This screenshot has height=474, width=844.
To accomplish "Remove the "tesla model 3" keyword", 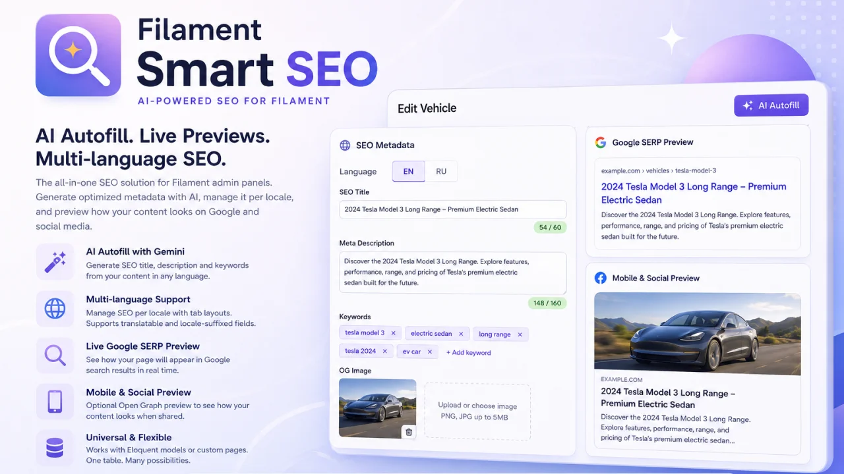I will coord(394,333).
